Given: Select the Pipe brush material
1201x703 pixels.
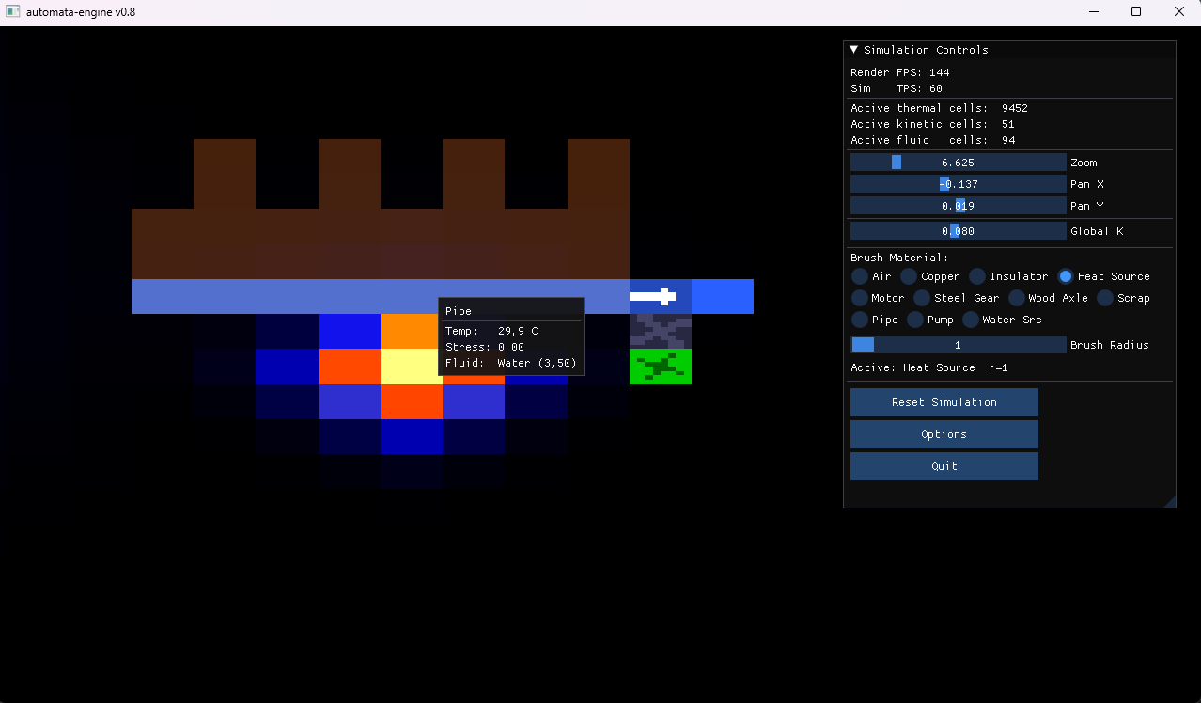Looking at the screenshot, I should [859, 320].
